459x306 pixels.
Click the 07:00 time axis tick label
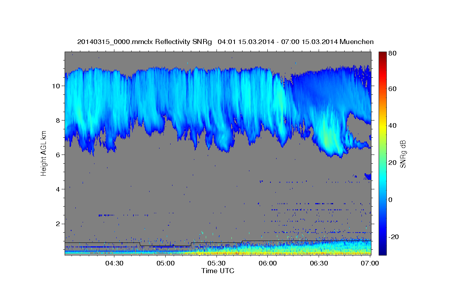point(370,263)
